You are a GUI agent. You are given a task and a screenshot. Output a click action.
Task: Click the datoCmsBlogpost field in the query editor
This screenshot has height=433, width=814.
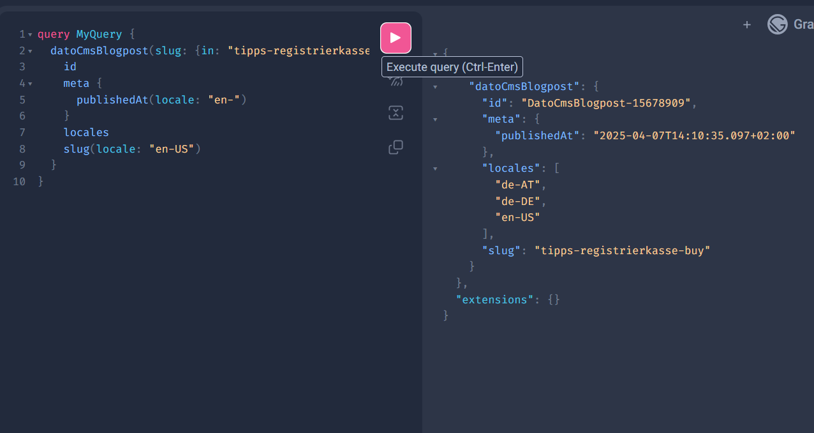pyautogui.click(x=100, y=50)
